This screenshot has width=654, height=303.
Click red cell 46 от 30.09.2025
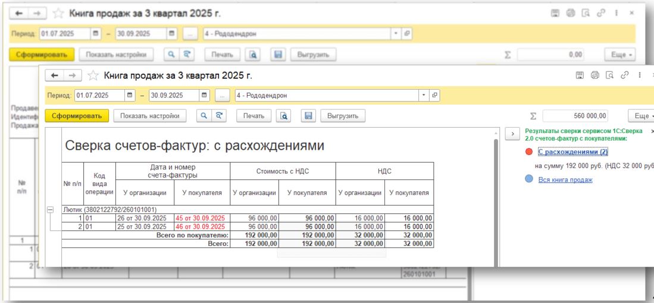coord(202,226)
